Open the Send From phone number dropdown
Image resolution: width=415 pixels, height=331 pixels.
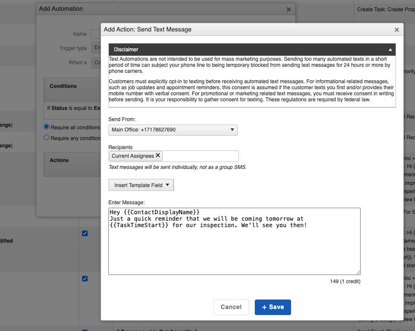(x=173, y=130)
